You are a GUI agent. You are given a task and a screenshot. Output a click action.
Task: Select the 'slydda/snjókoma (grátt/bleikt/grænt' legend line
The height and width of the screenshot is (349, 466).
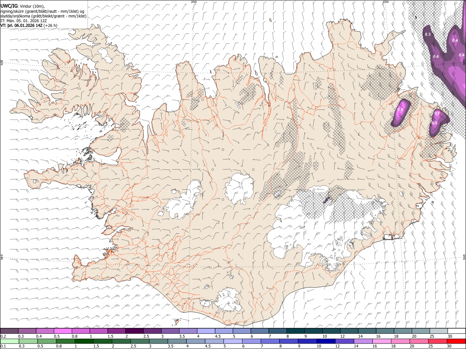click(x=43, y=16)
